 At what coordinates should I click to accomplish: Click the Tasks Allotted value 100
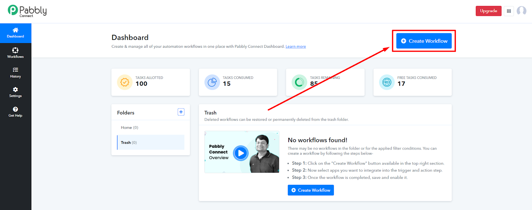[141, 84]
